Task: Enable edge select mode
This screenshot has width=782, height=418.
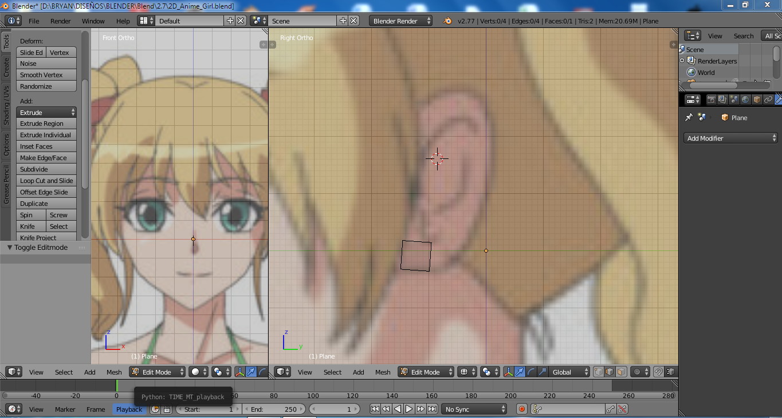Action: pos(610,372)
